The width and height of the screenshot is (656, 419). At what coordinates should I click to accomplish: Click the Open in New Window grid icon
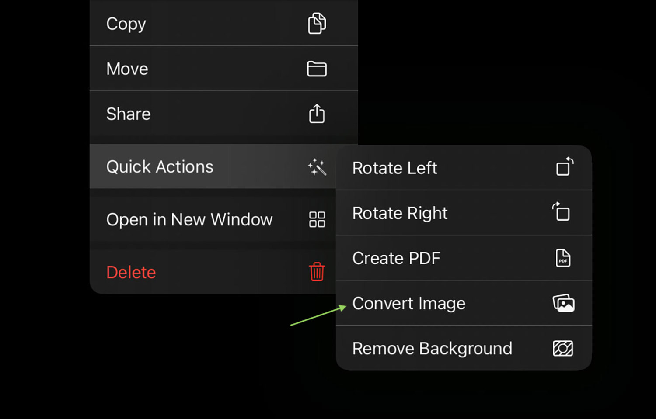[x=317, y=220]
